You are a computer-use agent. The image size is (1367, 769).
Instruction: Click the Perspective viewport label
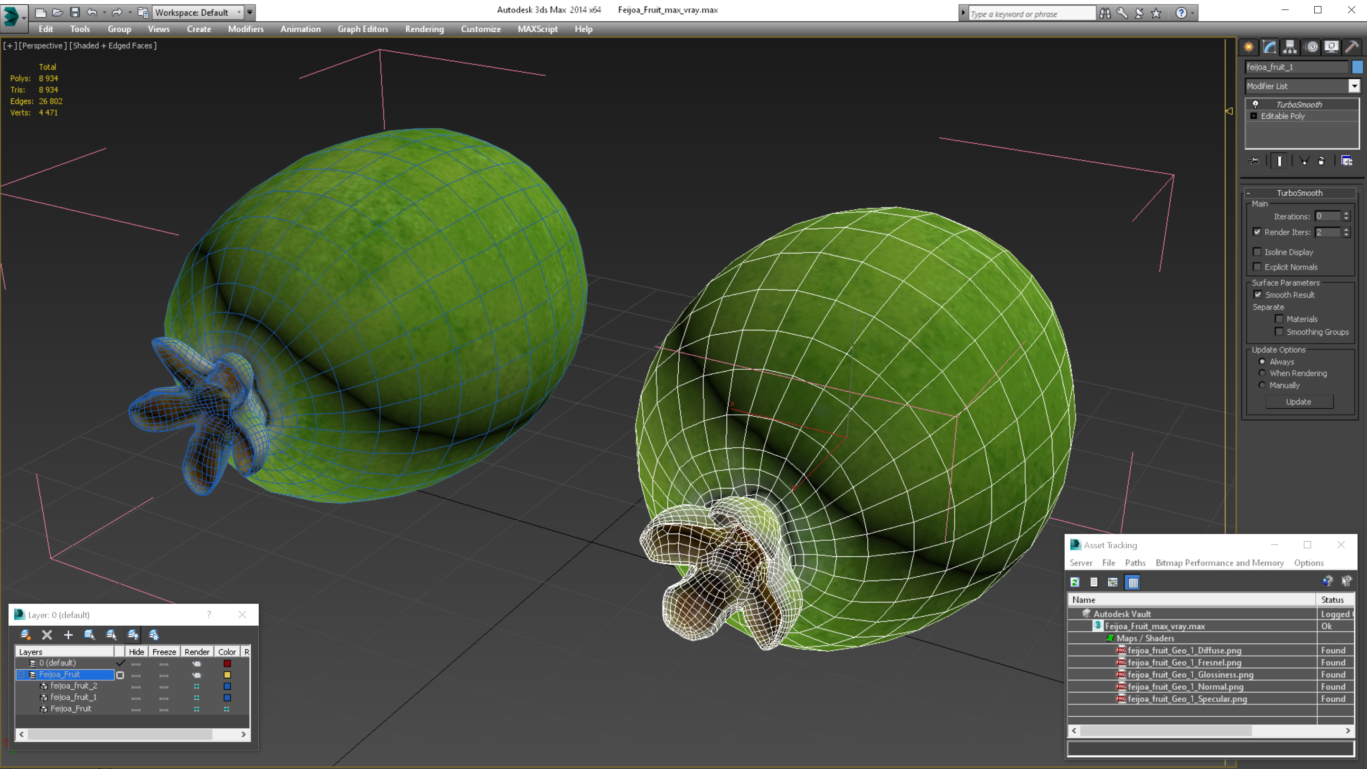[42, 46]
